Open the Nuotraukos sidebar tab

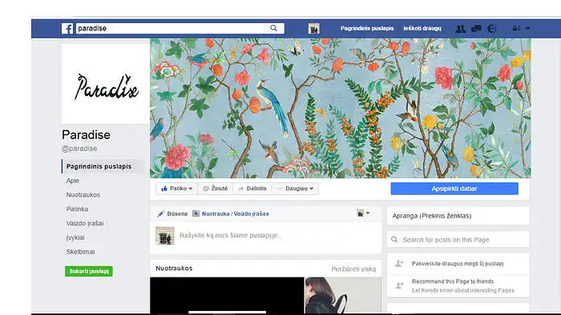(x=83, y=195)
